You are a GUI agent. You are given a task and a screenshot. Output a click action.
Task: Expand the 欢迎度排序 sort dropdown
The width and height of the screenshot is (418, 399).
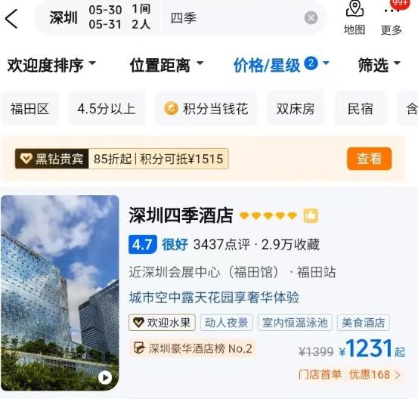51,65
